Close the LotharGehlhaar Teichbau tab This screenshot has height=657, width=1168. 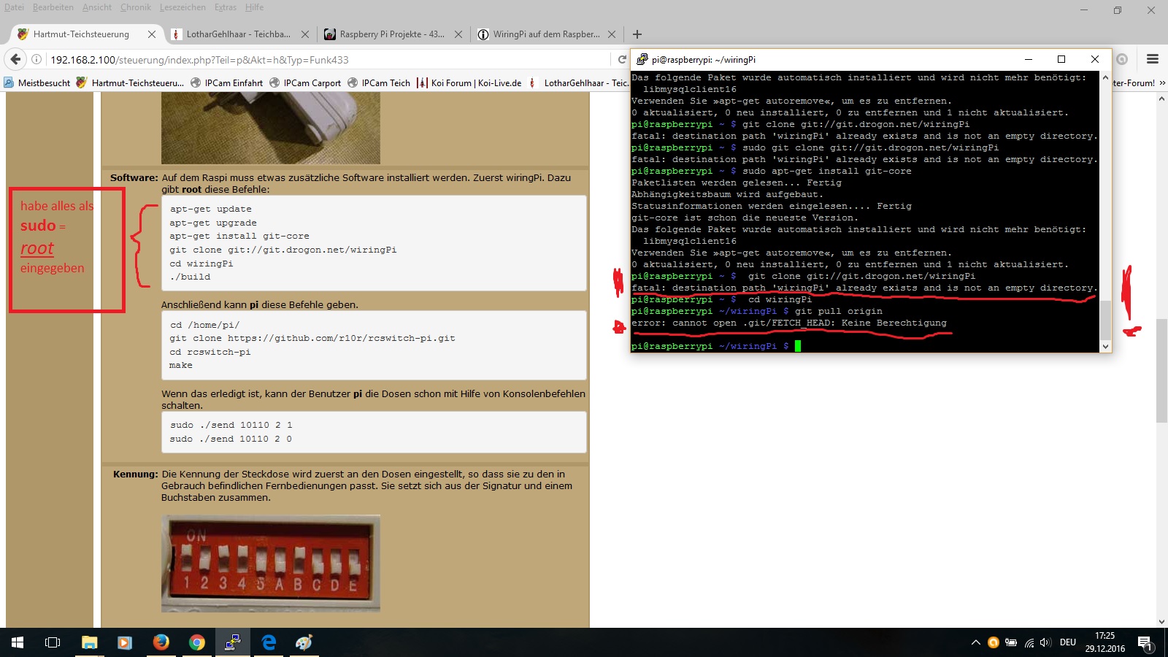(305, 34)
